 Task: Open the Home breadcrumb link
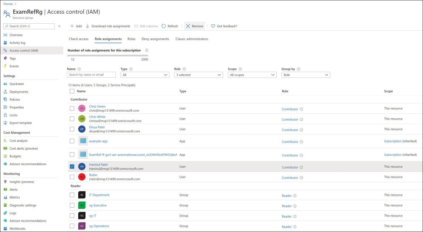pyautogui.click(x=8, y=4)
